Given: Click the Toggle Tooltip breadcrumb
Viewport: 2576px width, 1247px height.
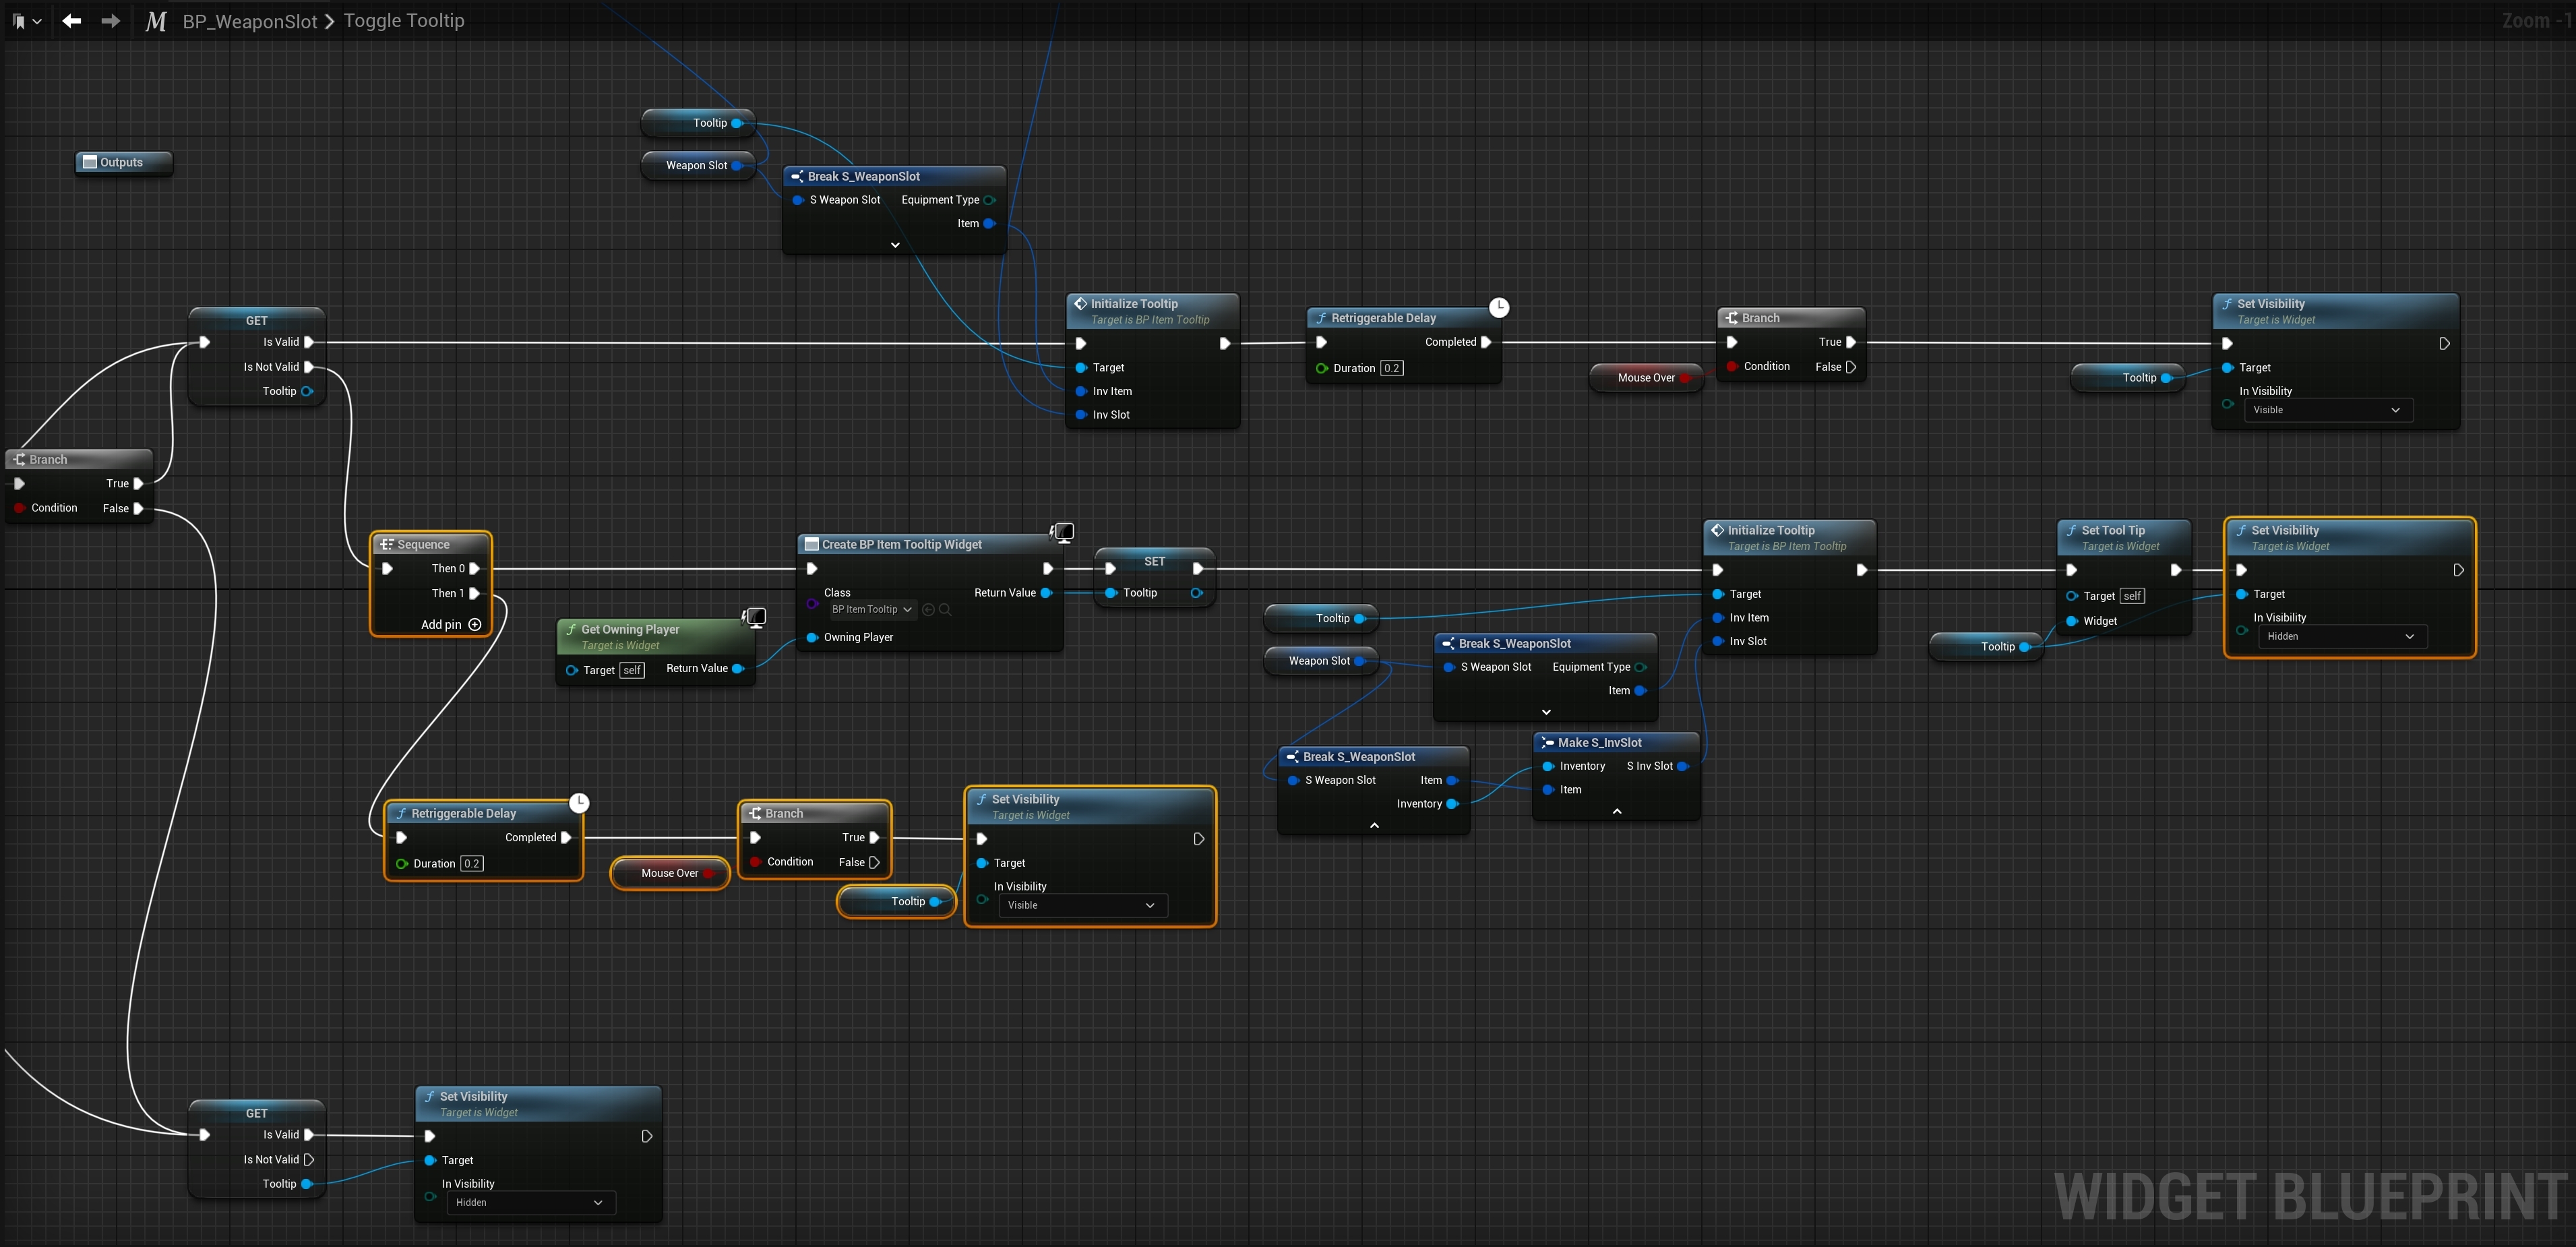Looking at the screenshot, I should tap(403, 20).
